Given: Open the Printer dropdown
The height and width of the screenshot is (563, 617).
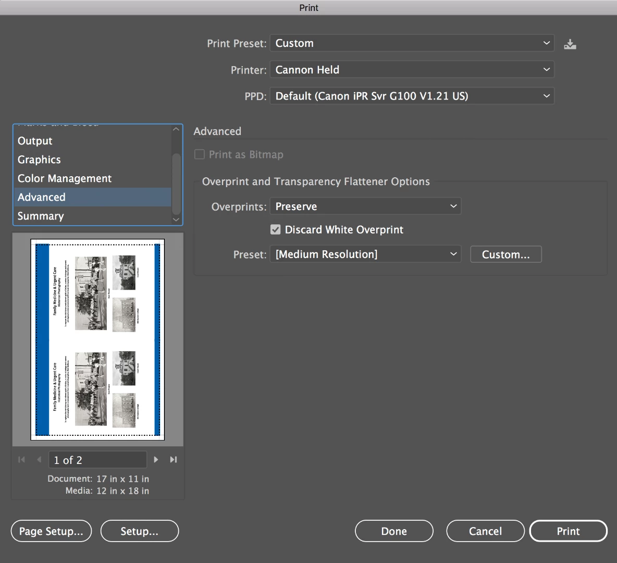Looking at the screenshot, I should coord(412,70).
